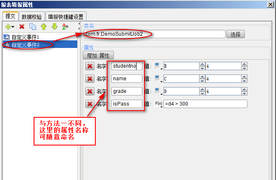
Task: Increase row-number spinner for grade row
Action: (x=244, y=90)
